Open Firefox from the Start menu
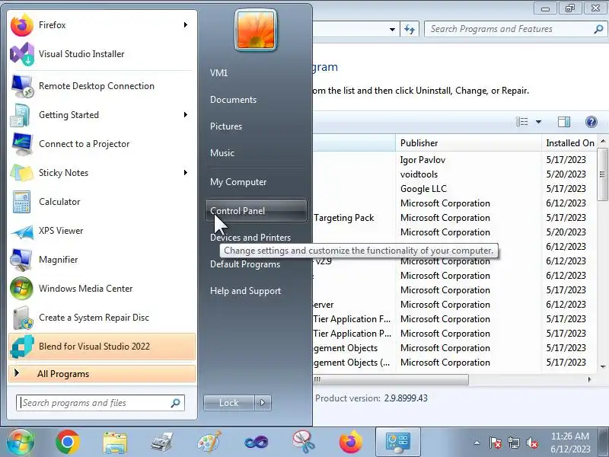The width and height of the screenshot is (609, 457). [x=101, y=25]
